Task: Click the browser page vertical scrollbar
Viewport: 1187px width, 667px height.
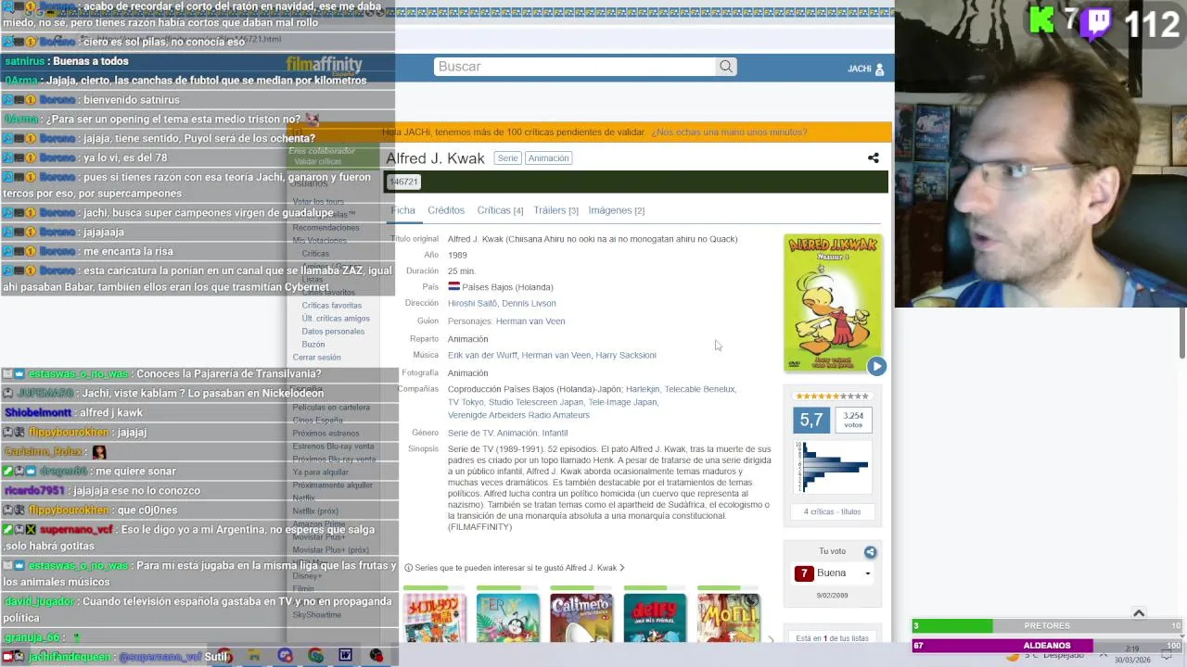Action: point(1182,333)
